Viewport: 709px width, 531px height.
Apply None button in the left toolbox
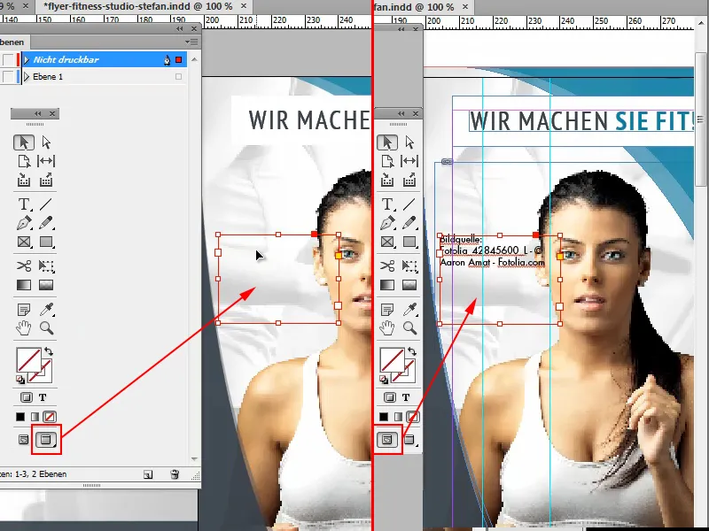(x=50, y=416)
